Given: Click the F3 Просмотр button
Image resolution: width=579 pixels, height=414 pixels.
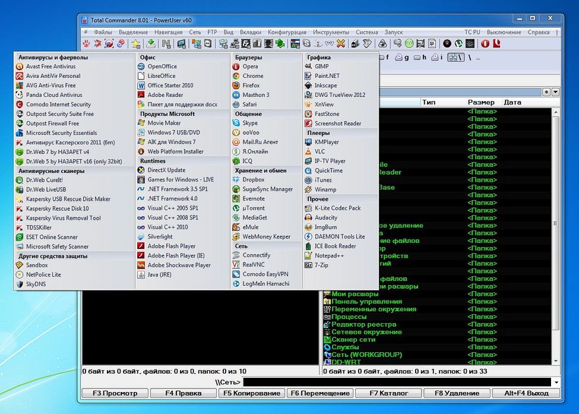Looking at the screenshot, I should tap(115, 393).
